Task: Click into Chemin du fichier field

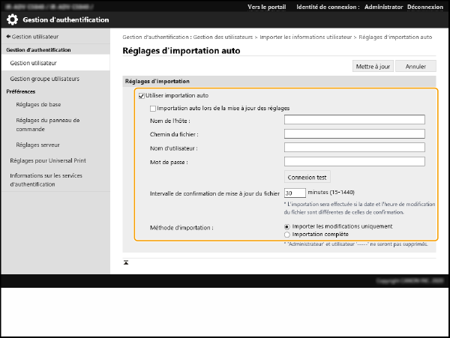Action: point(354,133)
